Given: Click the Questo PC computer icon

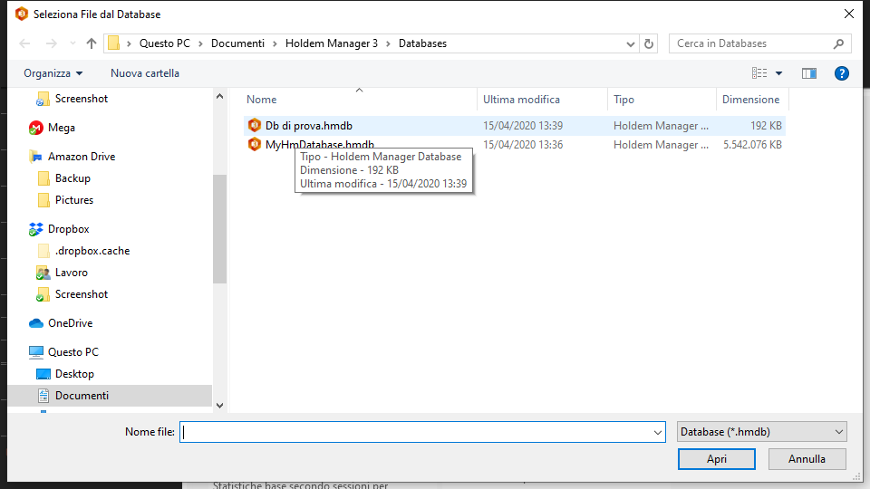Looking at the screenshot, I should click(36, 352).
